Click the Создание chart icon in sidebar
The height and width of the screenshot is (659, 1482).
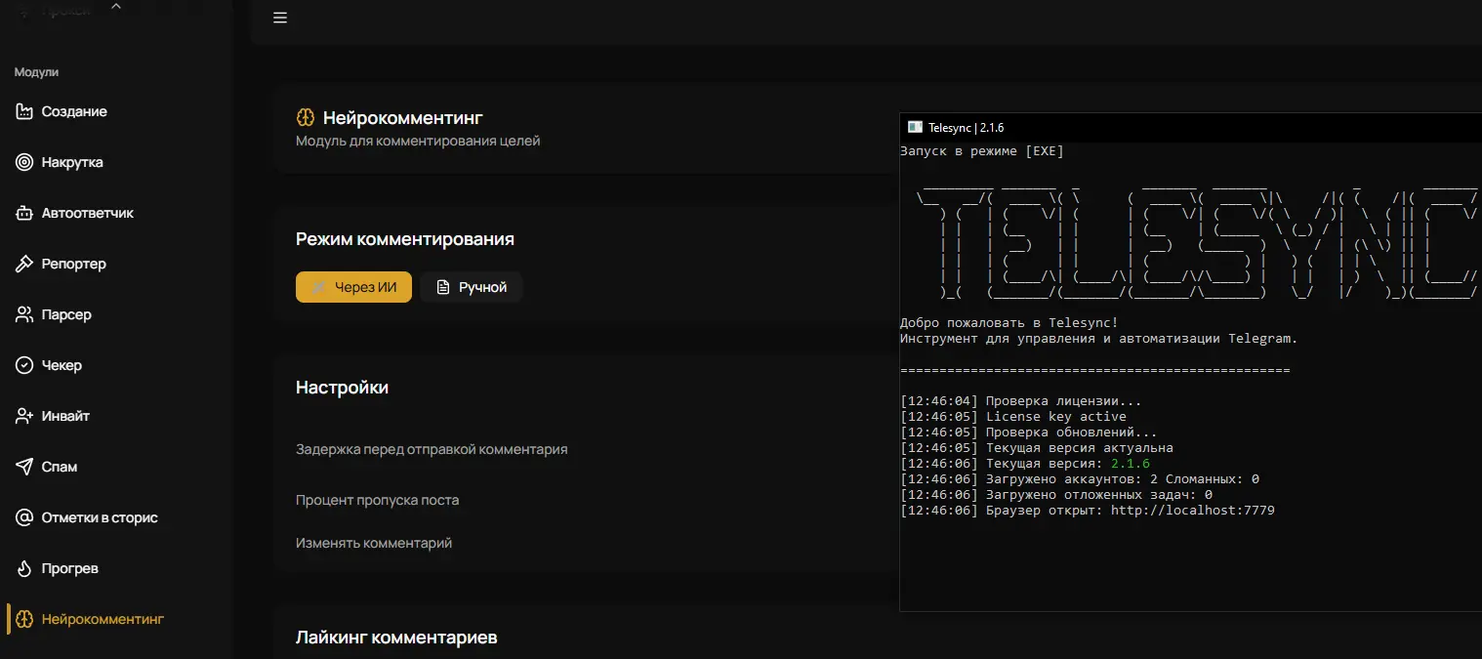pyautogui.click(x=24, y=111)
